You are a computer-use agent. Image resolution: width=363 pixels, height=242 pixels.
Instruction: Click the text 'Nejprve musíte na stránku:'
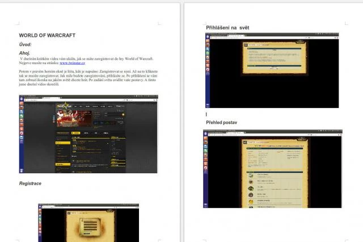39,63
